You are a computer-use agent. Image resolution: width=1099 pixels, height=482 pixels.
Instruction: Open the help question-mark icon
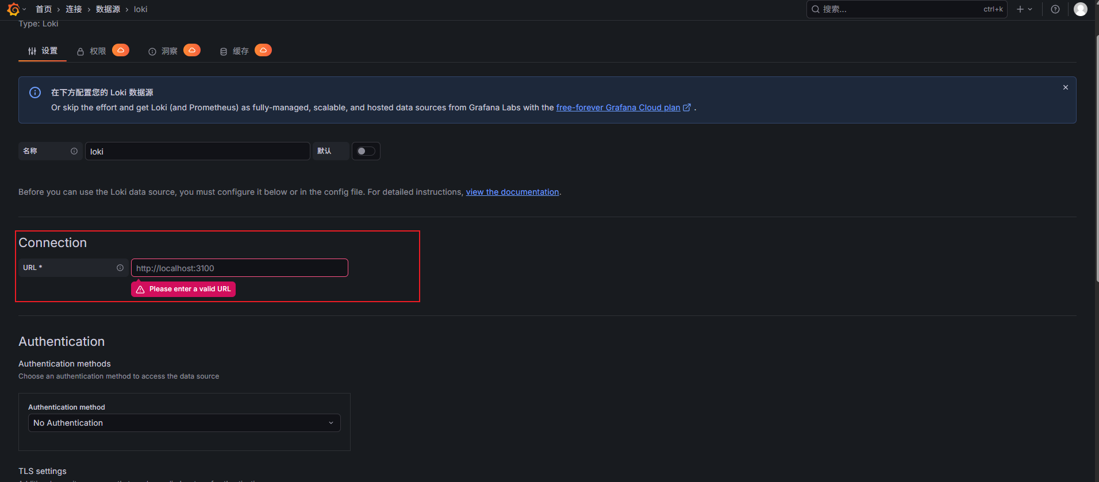coord(1055,9)
